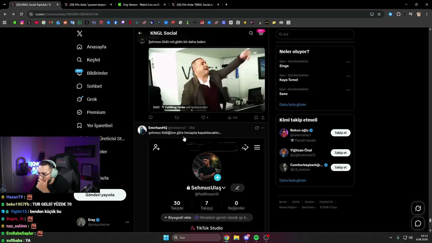The height and width of the screenshot is (243, 432).
Task: Open the Singo trending topic
Action: pyautogui.click(x=284, y=66)
